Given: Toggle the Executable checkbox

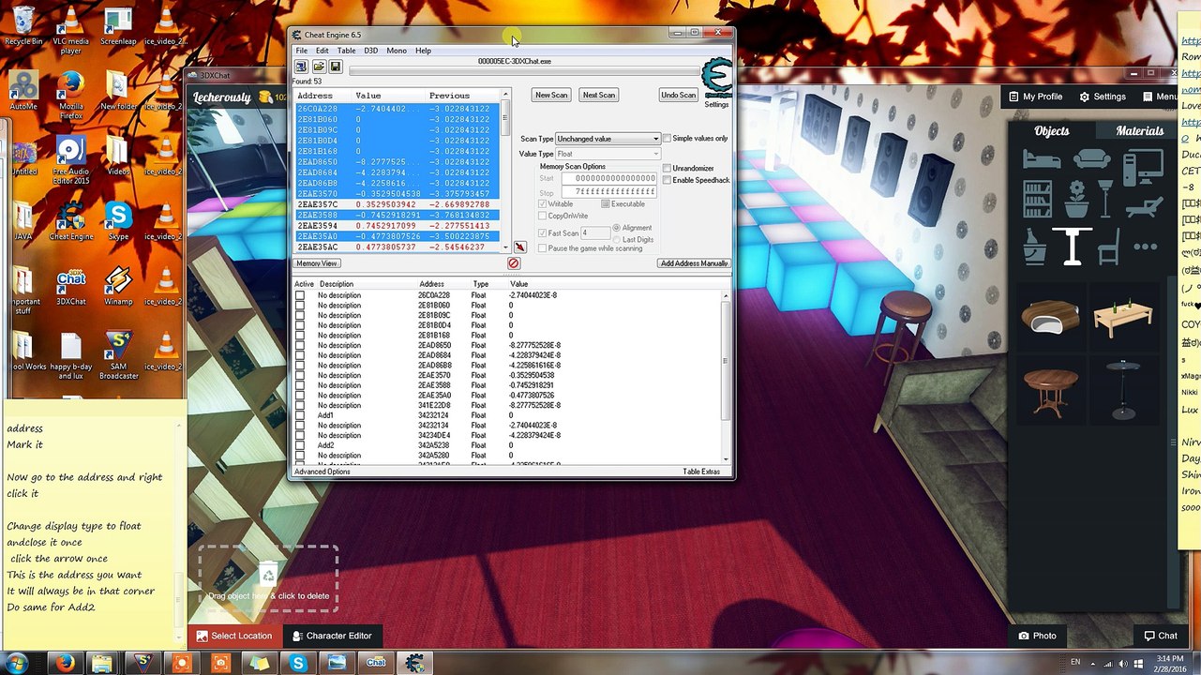Looking at the screenshot, I should pos(606,204).
